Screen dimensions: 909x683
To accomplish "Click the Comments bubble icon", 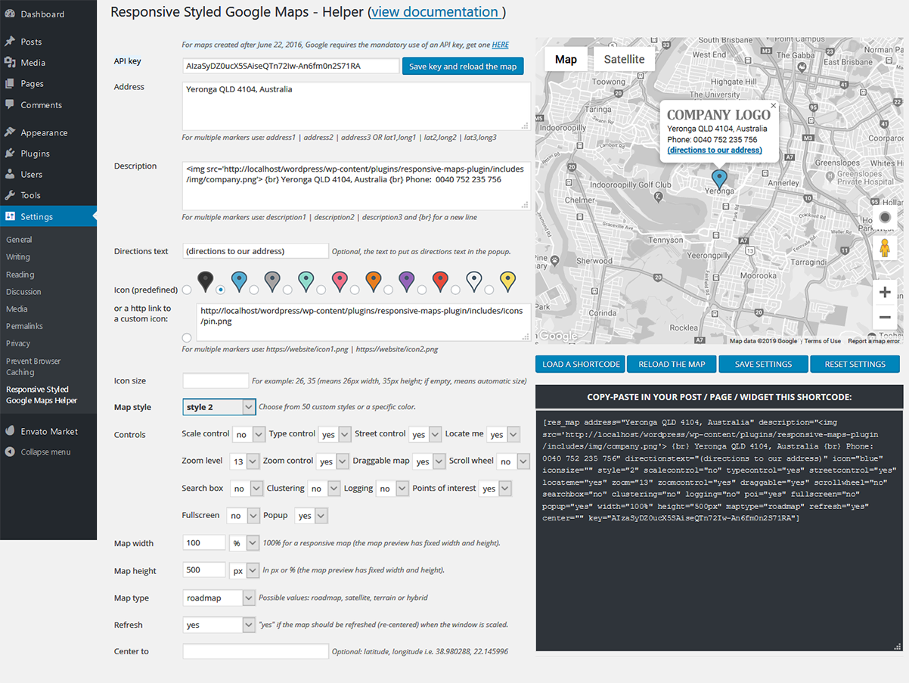I will tap(10, 104).
